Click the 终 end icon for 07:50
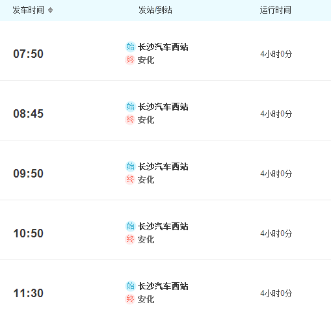Image resolution: width=331 pixels, height=318 pixels. coord(130,60)
